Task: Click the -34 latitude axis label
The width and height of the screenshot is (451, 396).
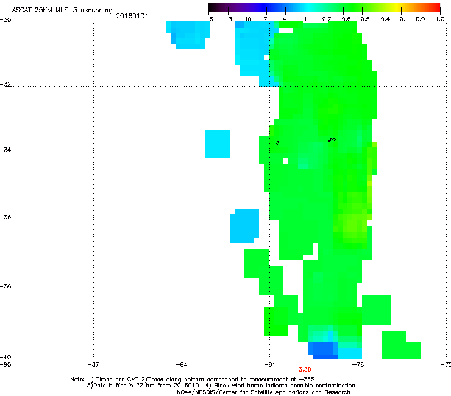Action: click(5, 150)
